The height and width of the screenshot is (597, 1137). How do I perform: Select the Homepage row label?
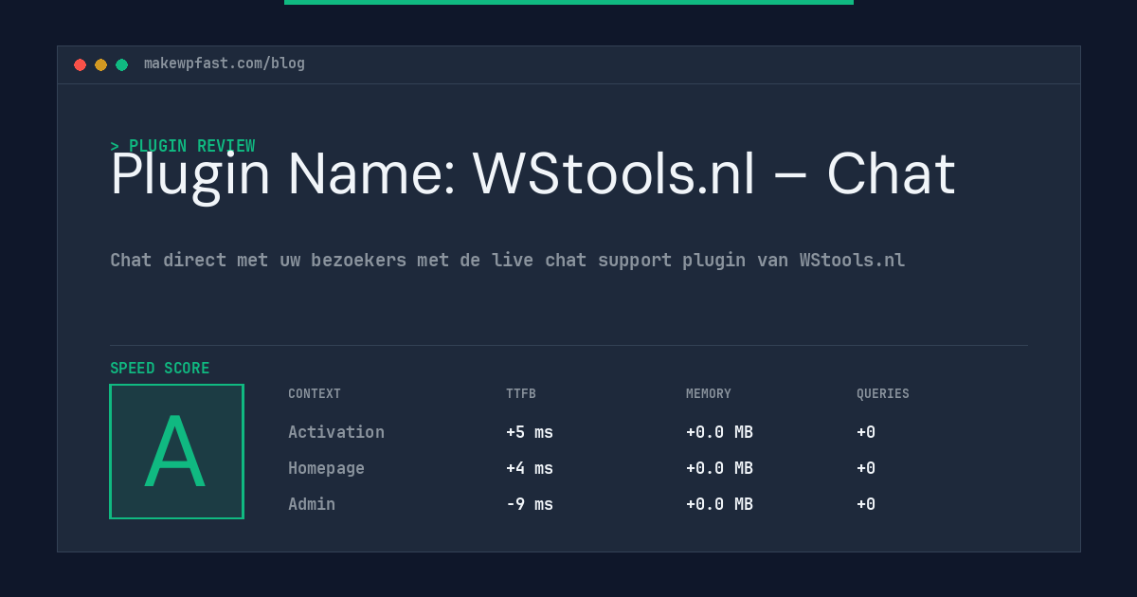coord(326,468)
